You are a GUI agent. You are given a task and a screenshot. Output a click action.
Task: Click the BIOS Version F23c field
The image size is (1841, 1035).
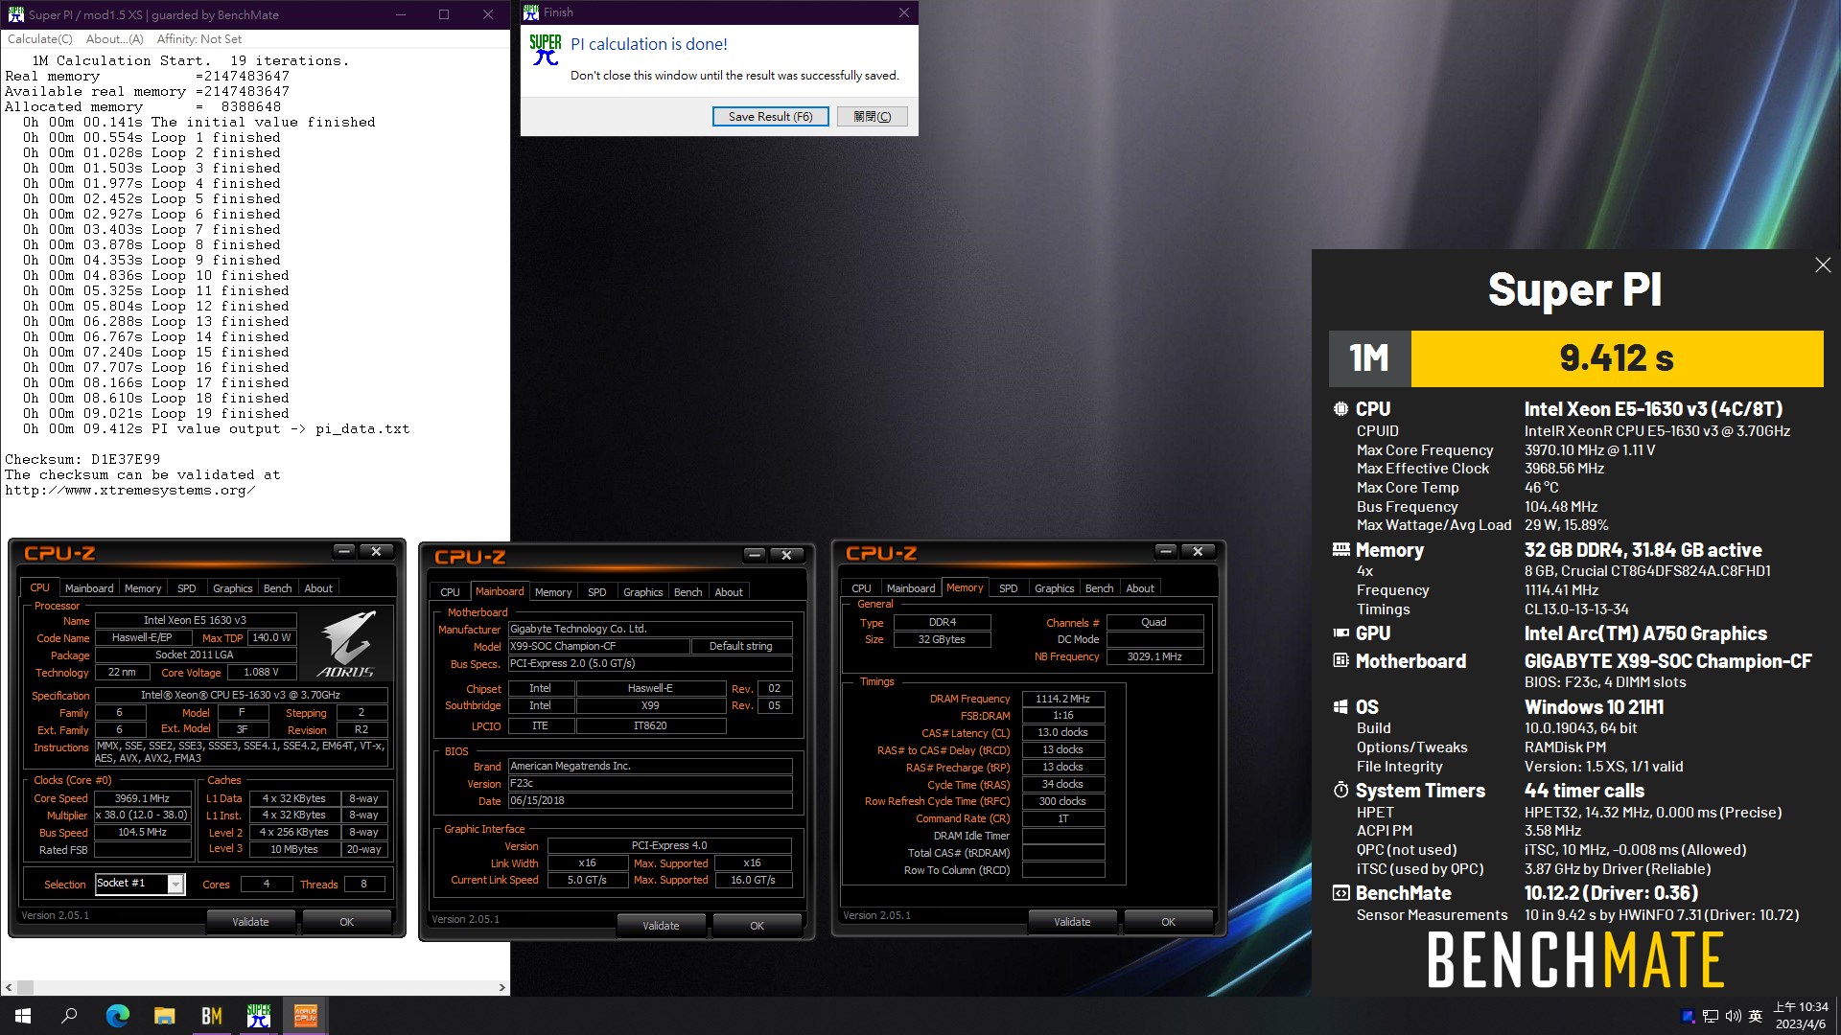point(650,783)
